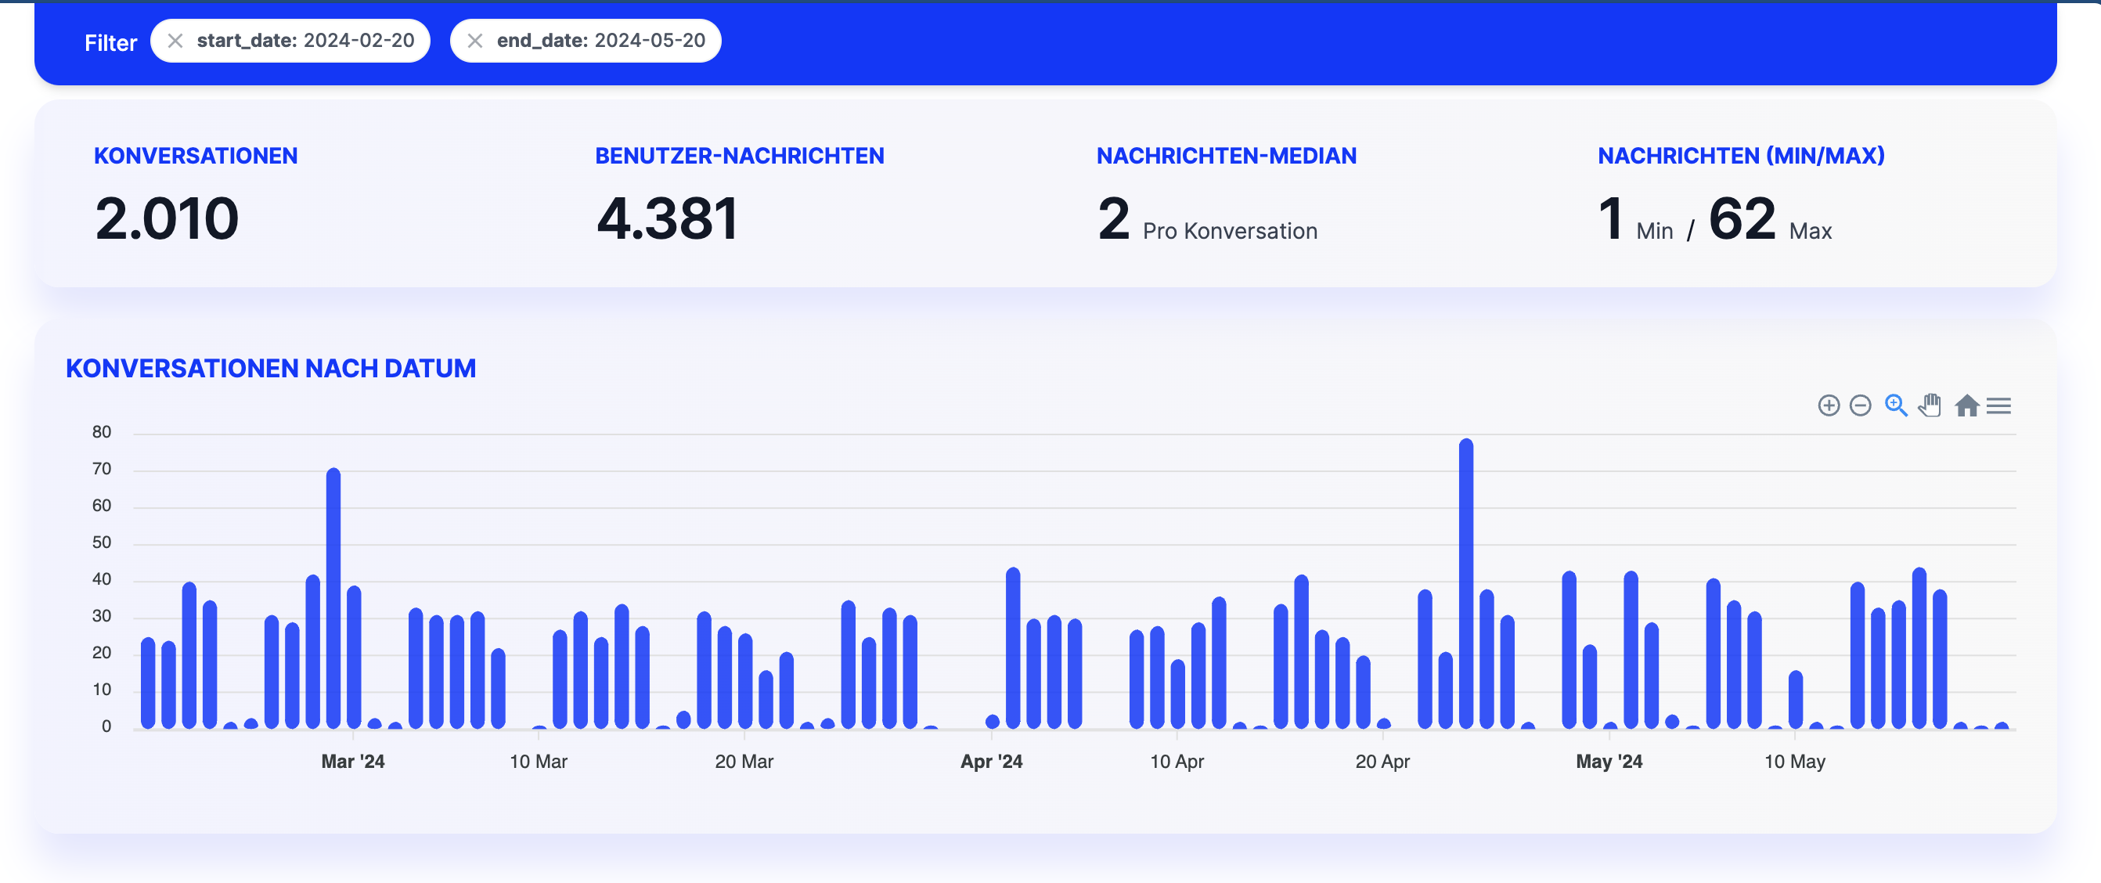Viewport: 2101px width, 883px height.
Task: Click the start_date: 2024-02-20 filter chip
Action: point(305,41)
